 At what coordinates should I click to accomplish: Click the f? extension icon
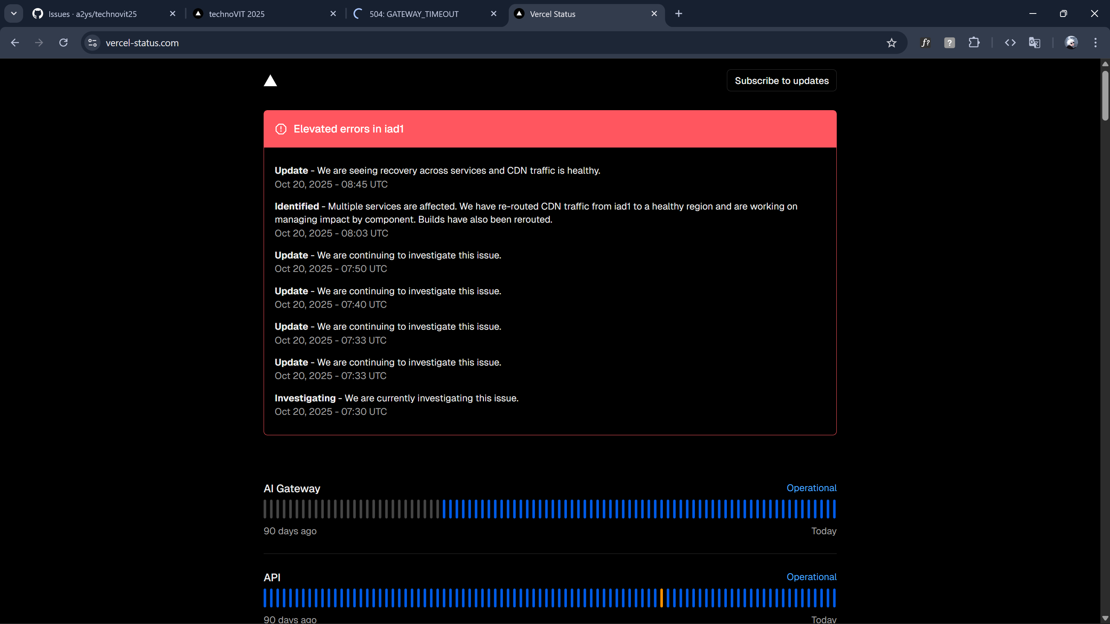925,43
